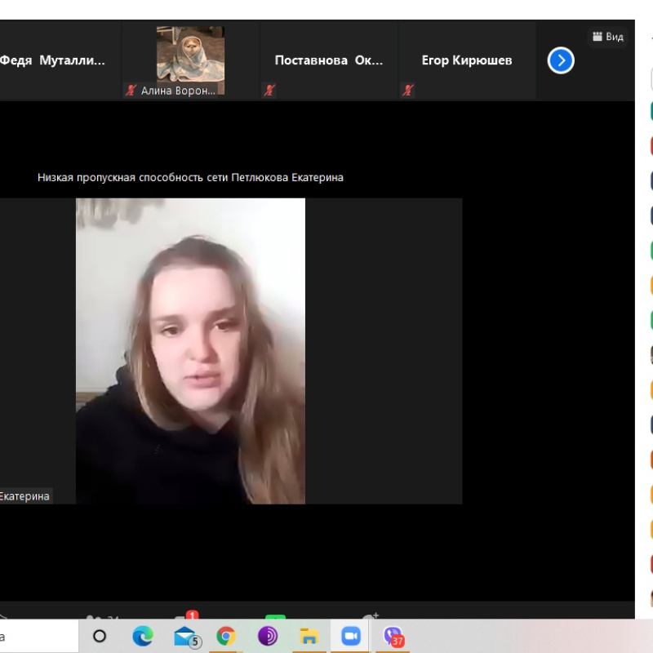Open Mail app in taskbar
The image size is (653, 653).
click(185, 636)
